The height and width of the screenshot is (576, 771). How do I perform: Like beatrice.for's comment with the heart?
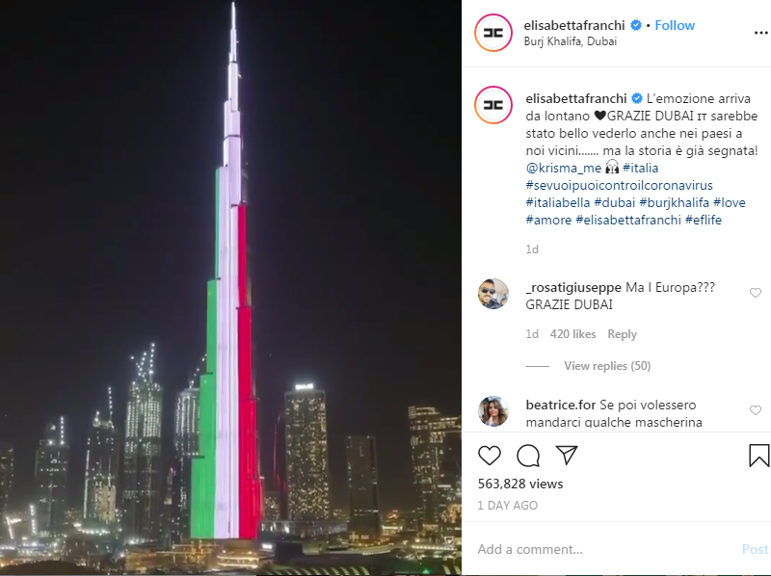point(756,410)
